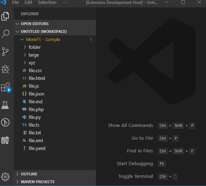
Task: Open the Selection menu
Action: coord(47,2)
